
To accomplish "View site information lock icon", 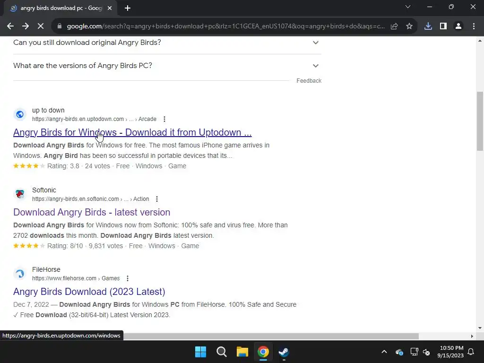I will [60, 26].
